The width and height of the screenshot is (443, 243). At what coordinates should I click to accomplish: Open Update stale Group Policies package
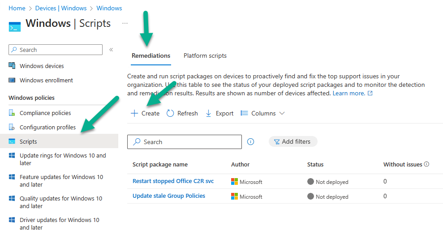pos(169,196)
